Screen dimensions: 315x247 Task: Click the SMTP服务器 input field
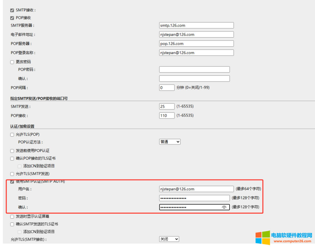point(196,25)
